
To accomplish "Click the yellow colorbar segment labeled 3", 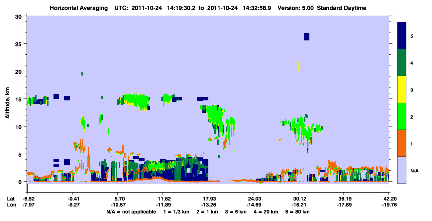I will pyautogui.click(x=402, y=89).
